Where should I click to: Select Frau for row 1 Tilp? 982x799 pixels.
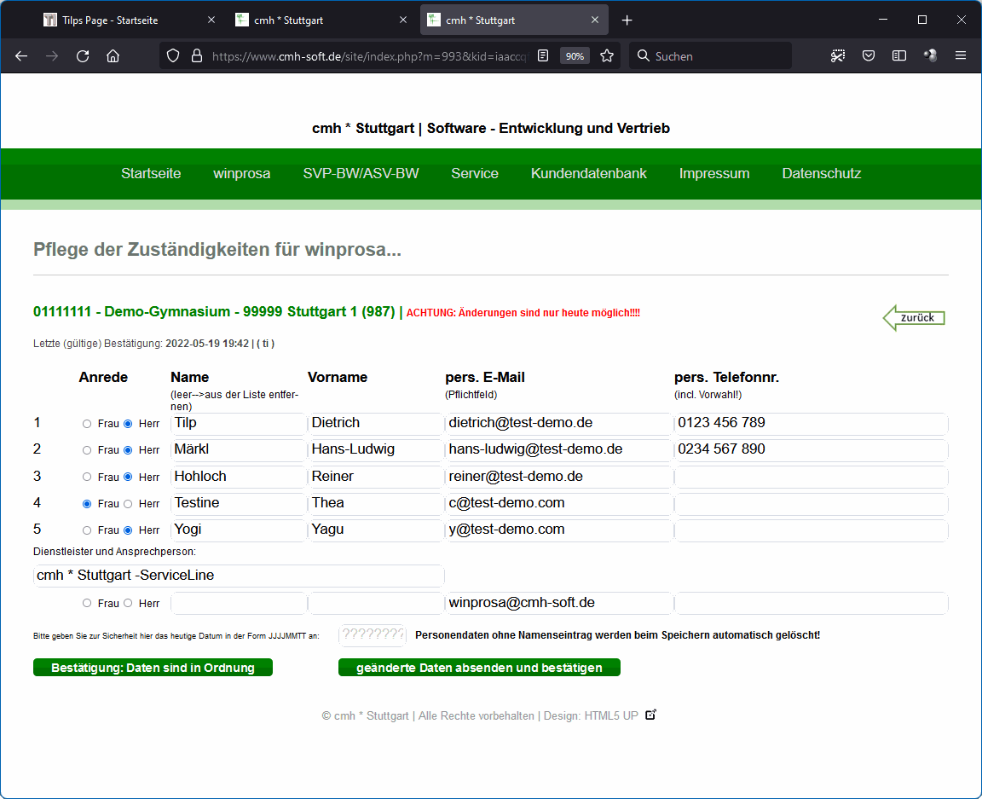point(87,424)
